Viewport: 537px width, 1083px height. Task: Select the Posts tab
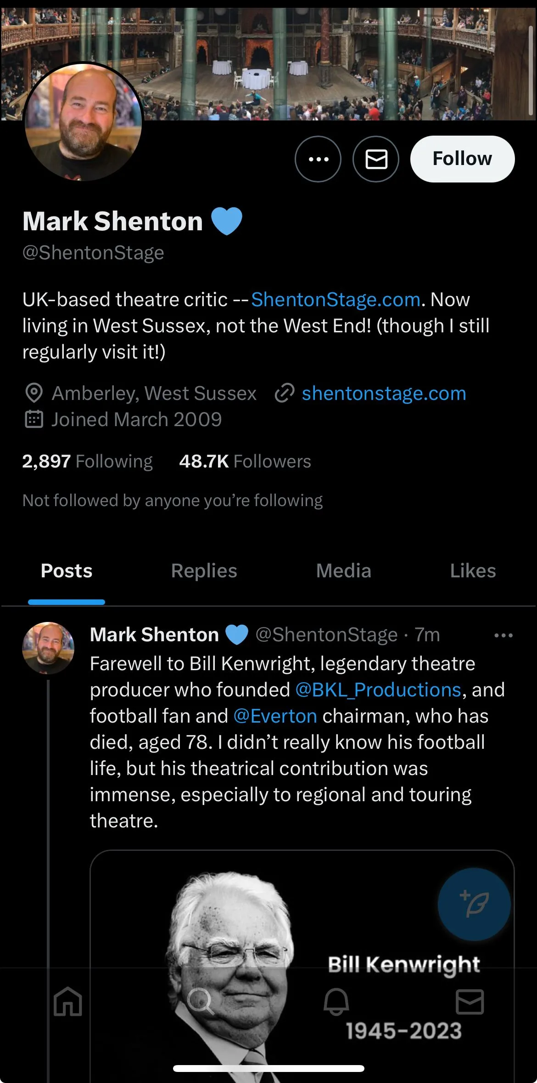(x=67, y=571)
